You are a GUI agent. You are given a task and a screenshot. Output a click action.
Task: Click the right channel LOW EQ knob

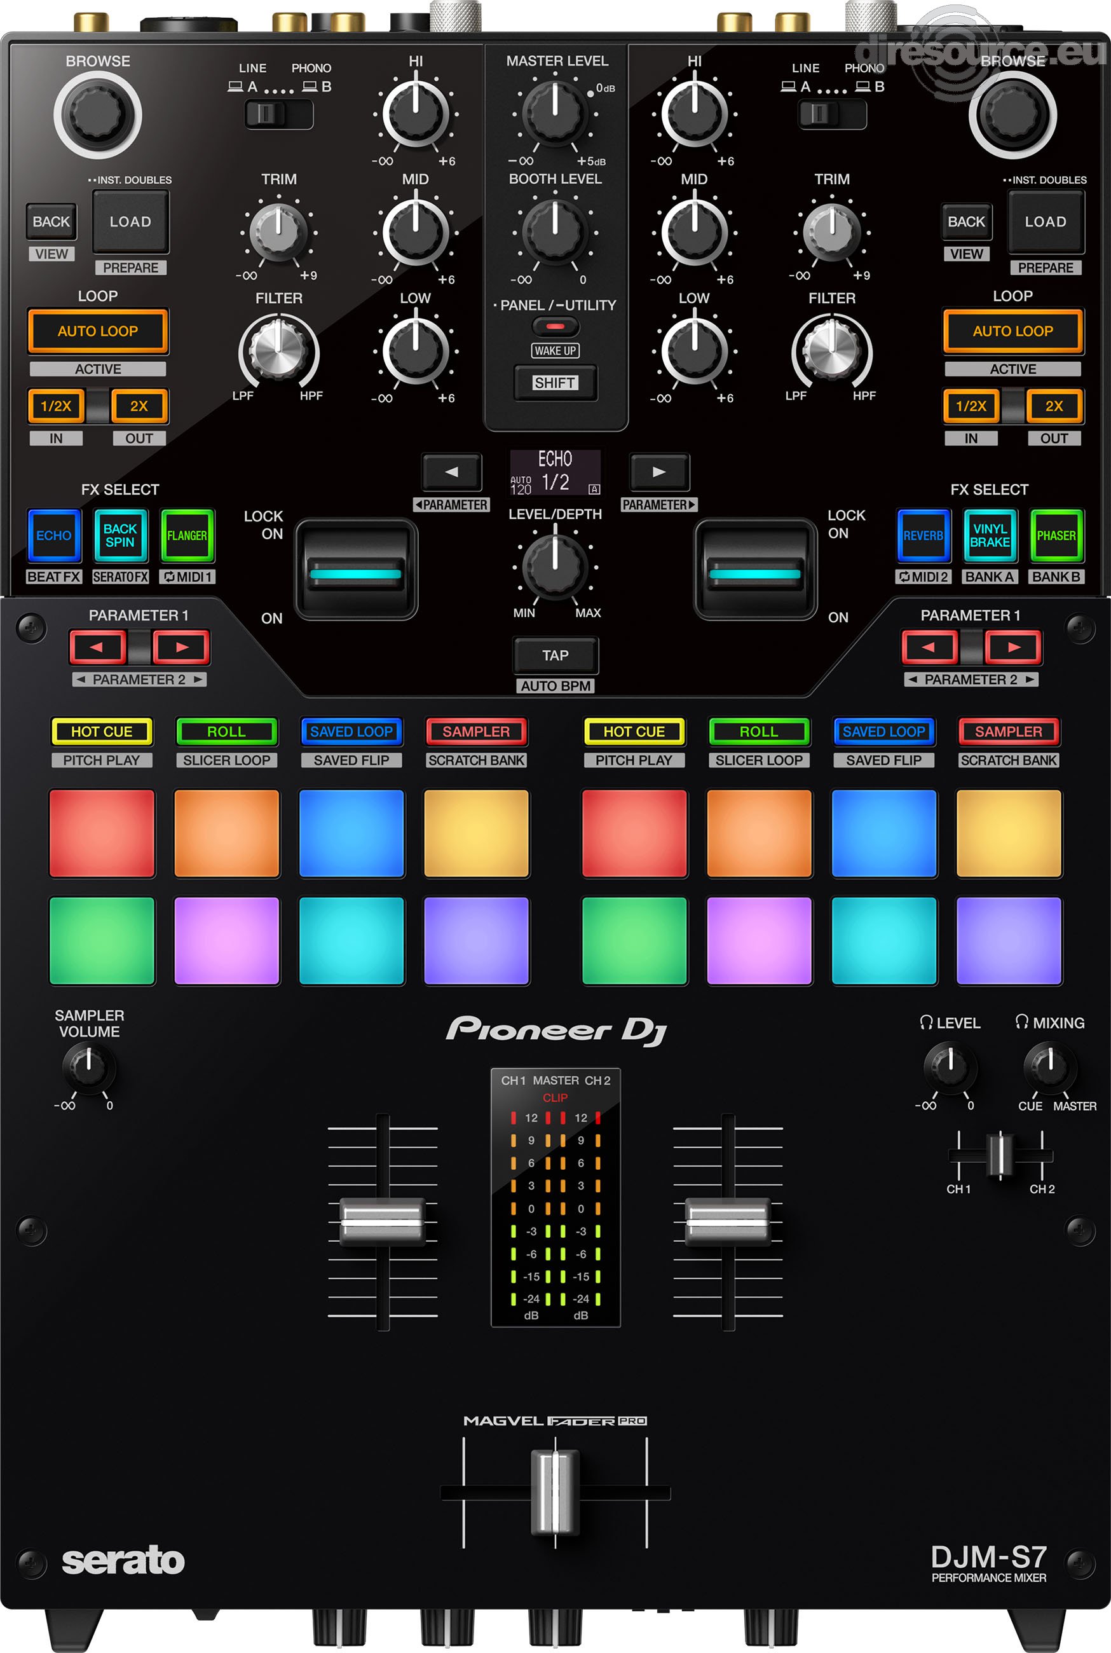(694, 350)
